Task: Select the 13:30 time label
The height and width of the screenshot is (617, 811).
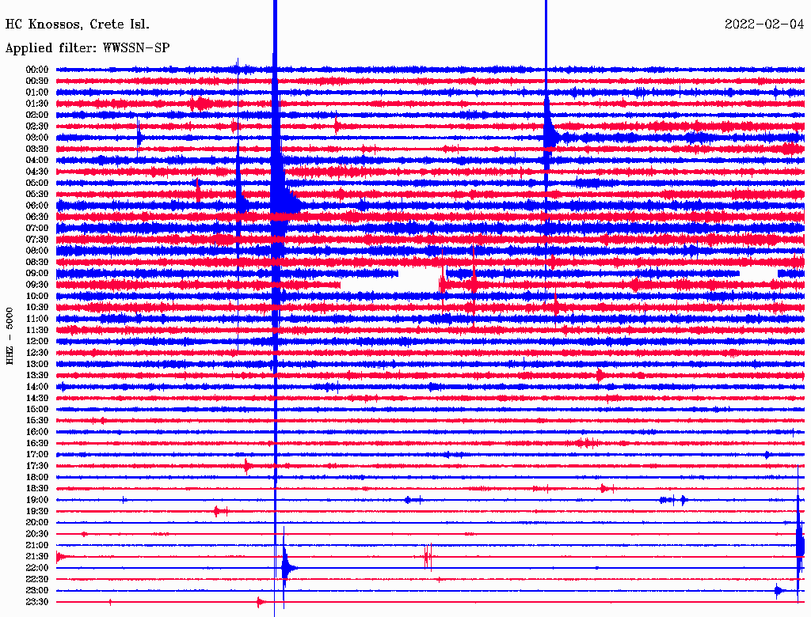Action: (37, 376)
